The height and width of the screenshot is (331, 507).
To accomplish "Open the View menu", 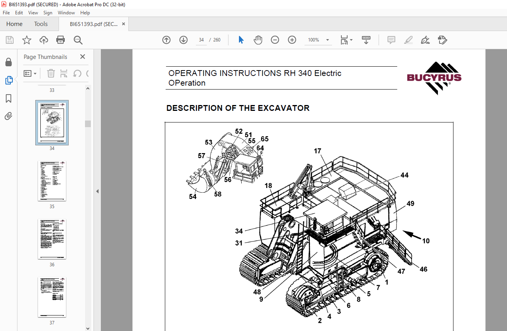I will click(33, 13).
